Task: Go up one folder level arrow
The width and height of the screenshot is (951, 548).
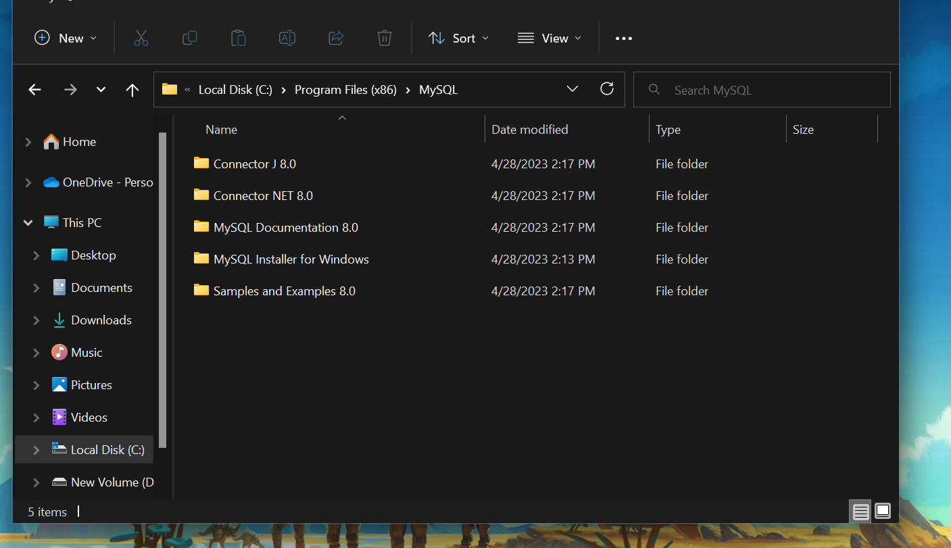Action: point(132,90)
